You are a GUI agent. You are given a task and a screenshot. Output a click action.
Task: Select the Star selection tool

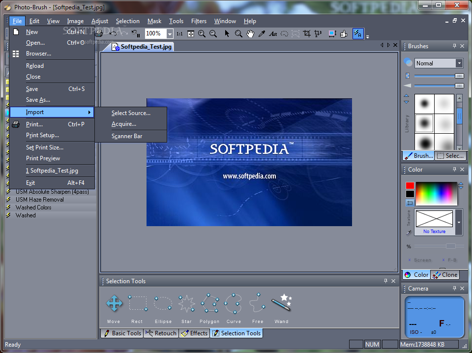pyautogui.click(x=187, y=303)
